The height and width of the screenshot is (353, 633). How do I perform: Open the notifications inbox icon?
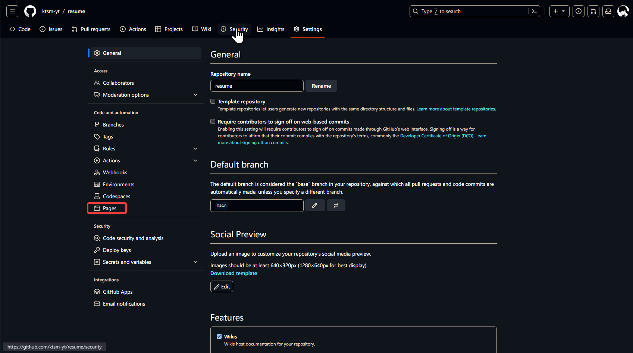(x=608, y=11)
